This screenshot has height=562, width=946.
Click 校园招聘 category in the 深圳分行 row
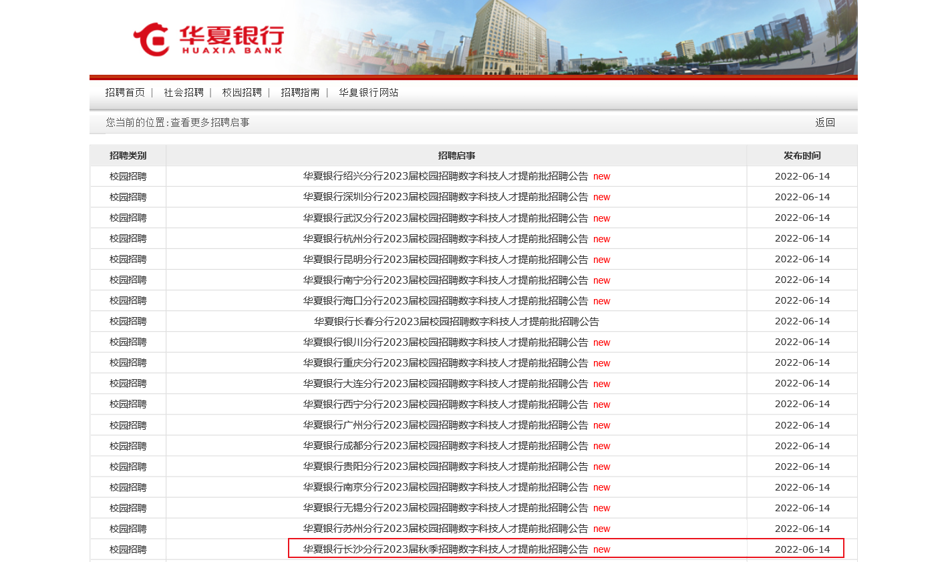[128, 197]
